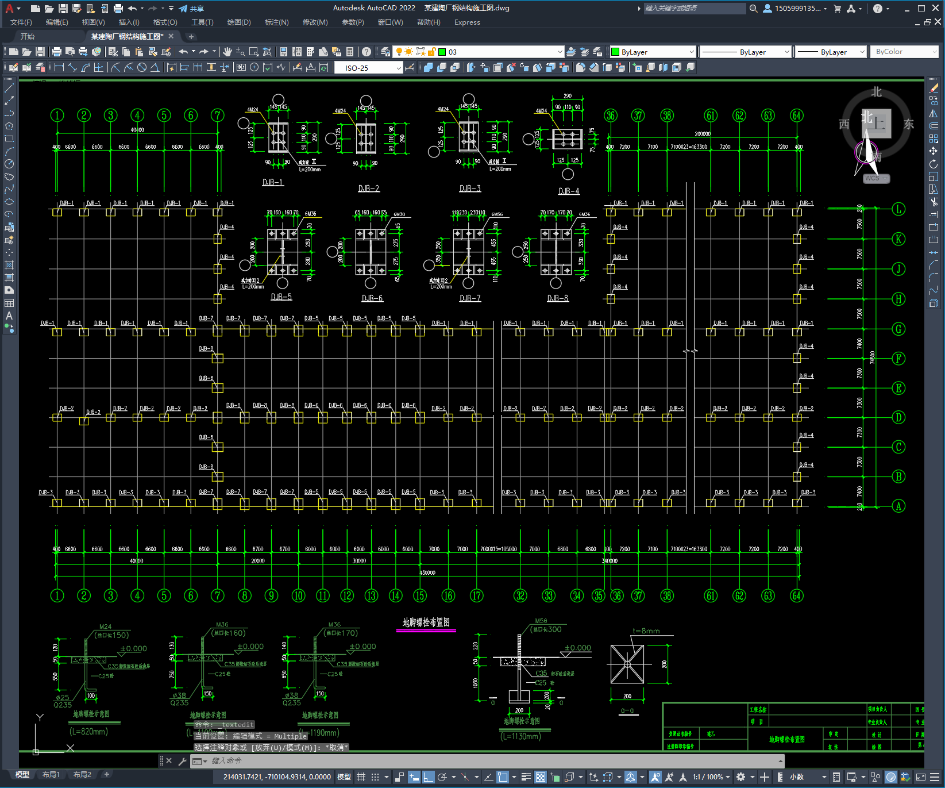This screenshot has width=945, height=788.
Task: Toggle snap mode in status bar
Action: (375, 777)
